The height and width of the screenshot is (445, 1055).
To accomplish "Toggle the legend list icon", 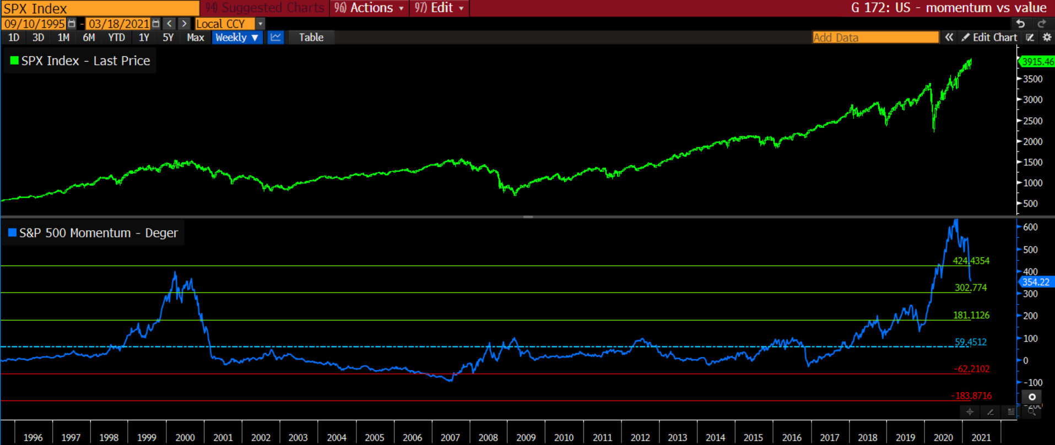I will point(1011,411).
